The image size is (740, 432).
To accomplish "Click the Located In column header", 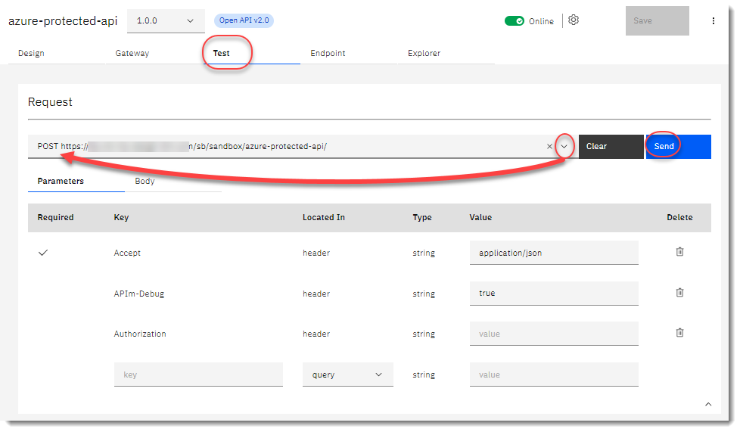I will tap(324, 217).
